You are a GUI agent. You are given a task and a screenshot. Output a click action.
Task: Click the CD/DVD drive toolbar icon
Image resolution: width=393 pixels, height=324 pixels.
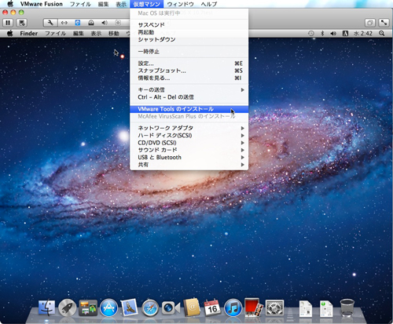tap(91, 23)
